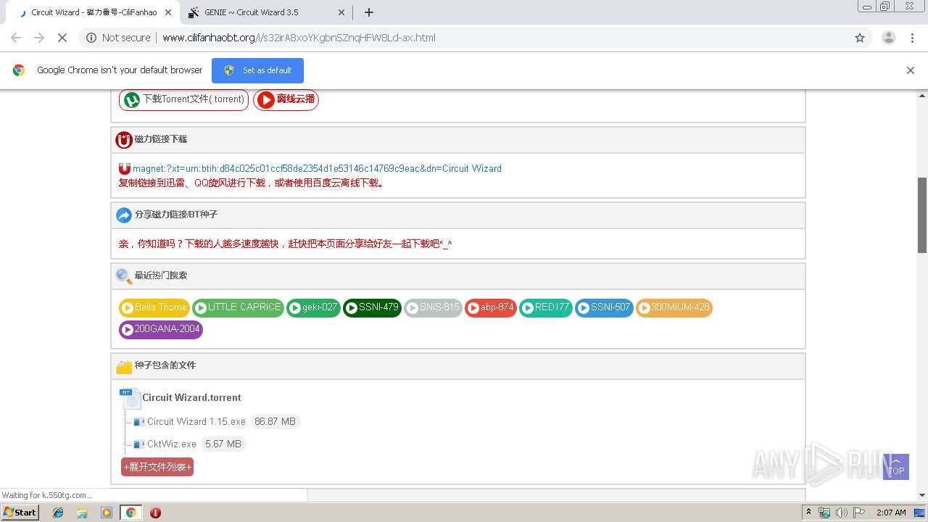Switch to GENIE ~ Circuit Wizard 3.5 tab
Image resolution: width=928 pixels, height=522 pixels.
pyautogui.click(x=265, y=12)
